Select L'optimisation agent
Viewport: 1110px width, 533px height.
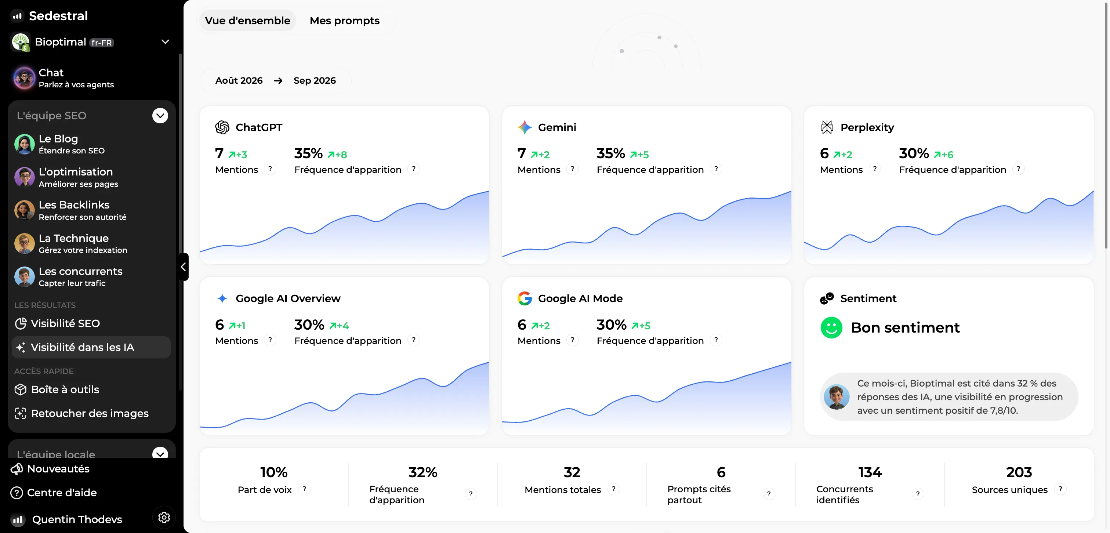coord(91,177)
